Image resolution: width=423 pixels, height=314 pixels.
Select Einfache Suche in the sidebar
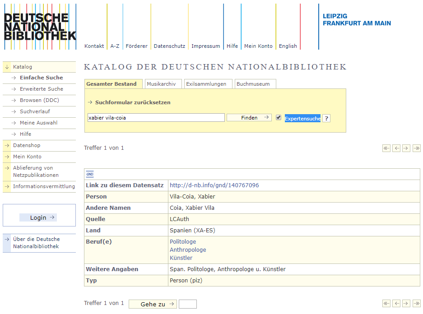41,78
